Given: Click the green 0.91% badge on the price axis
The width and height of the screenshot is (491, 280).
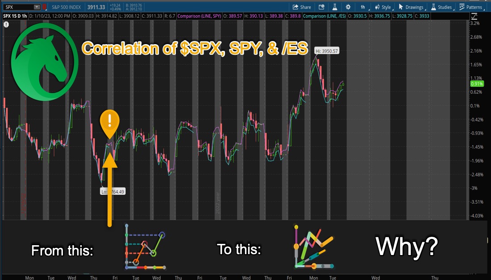Looking at the screenshot, I should click(x=476, y=83).
